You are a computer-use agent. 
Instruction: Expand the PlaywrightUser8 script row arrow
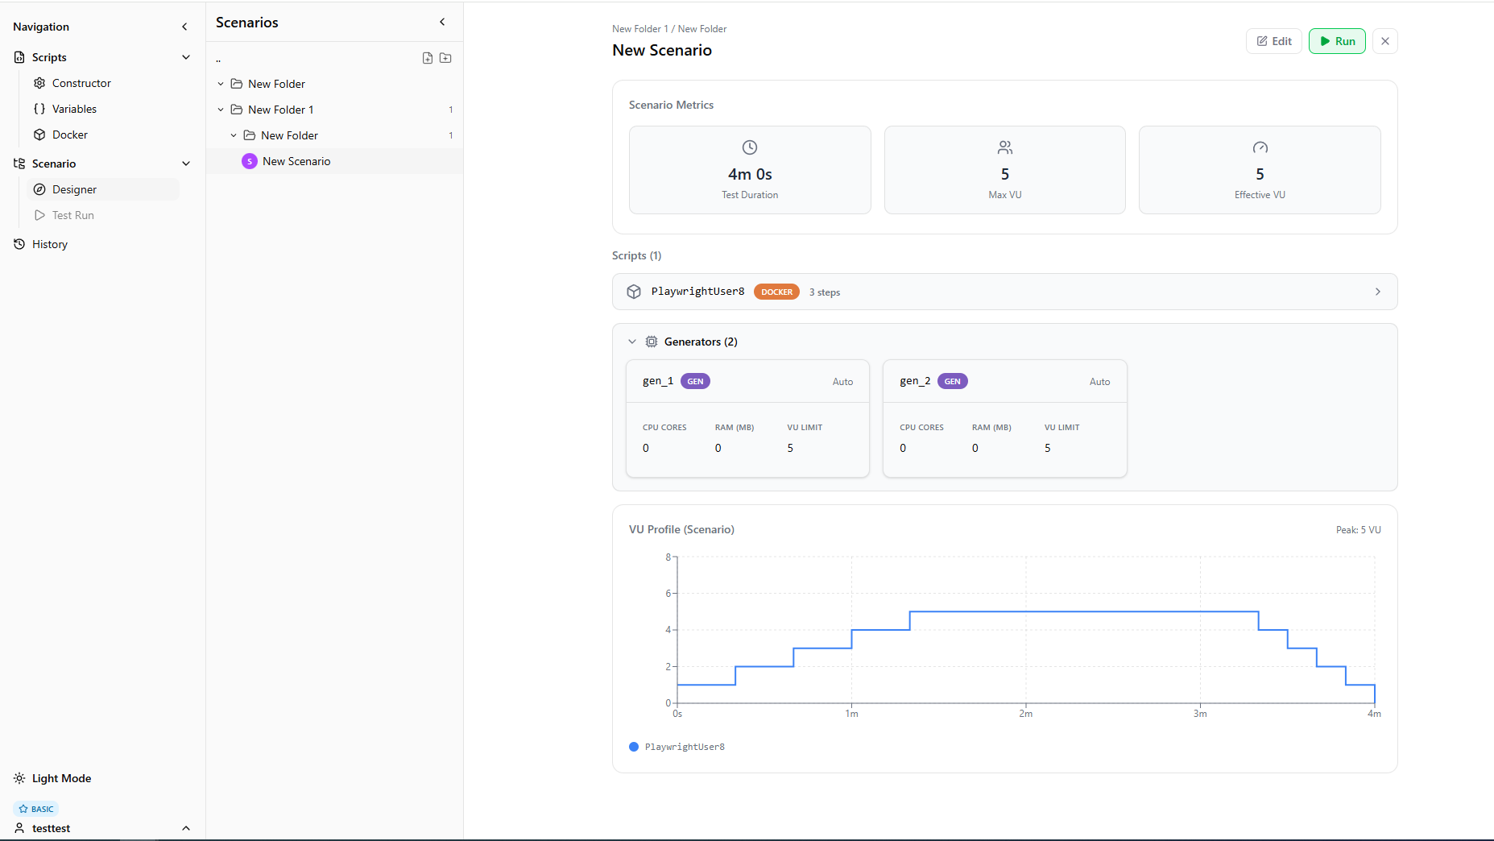[x=1378, y=292]
